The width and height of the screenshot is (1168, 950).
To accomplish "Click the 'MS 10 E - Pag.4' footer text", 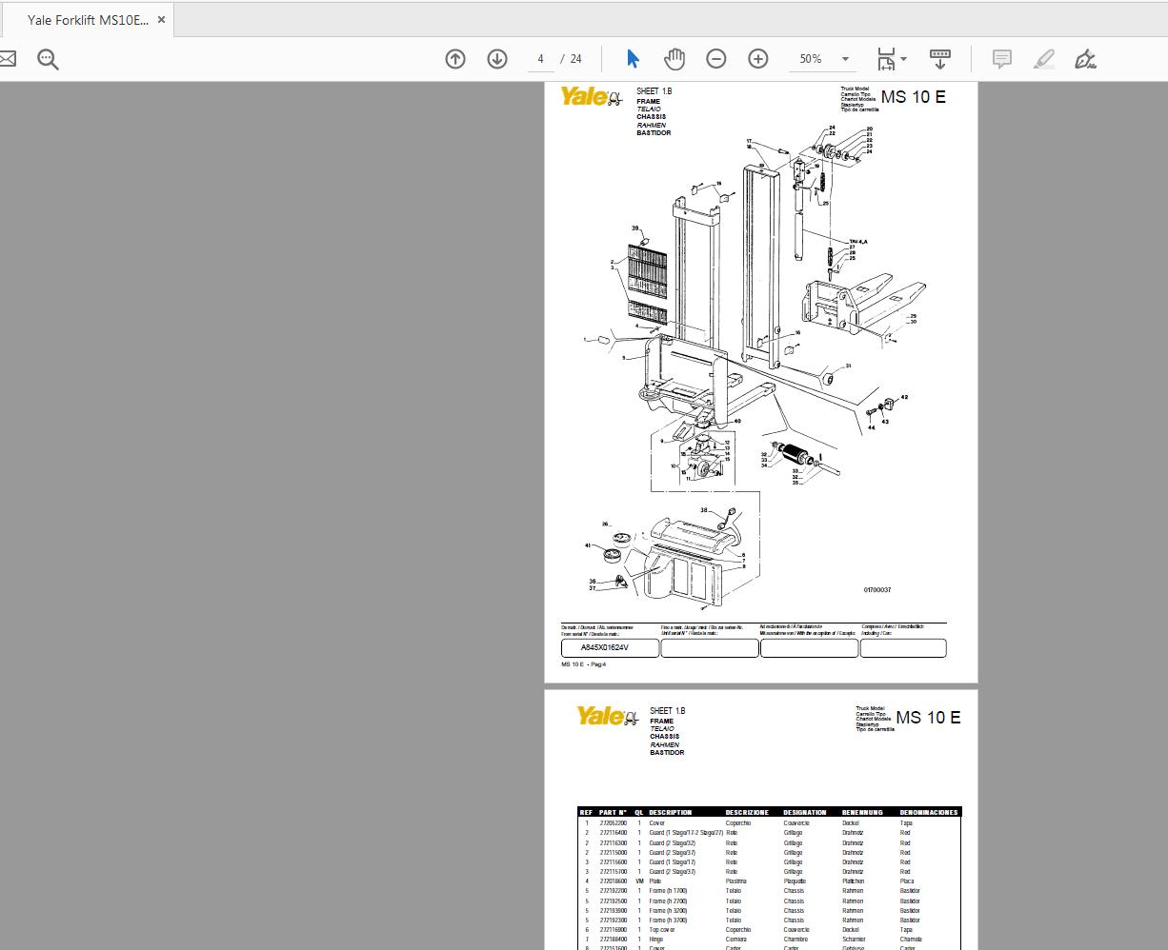I will coord(583,664).
